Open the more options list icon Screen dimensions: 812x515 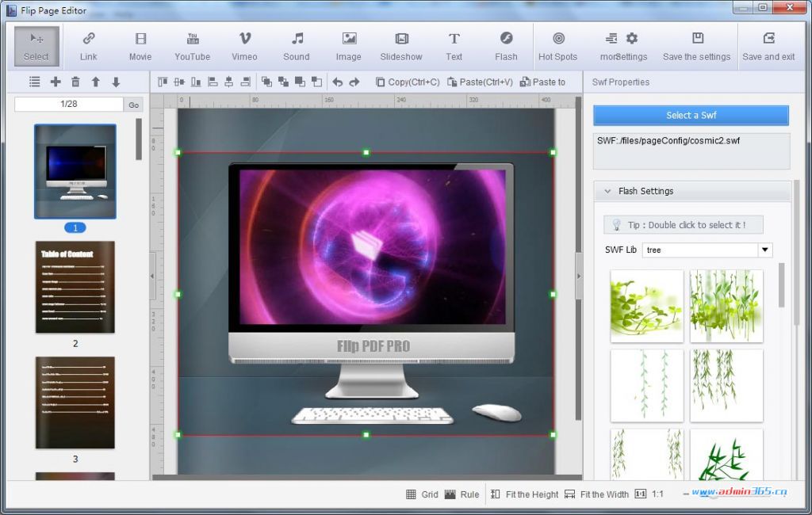611,38
